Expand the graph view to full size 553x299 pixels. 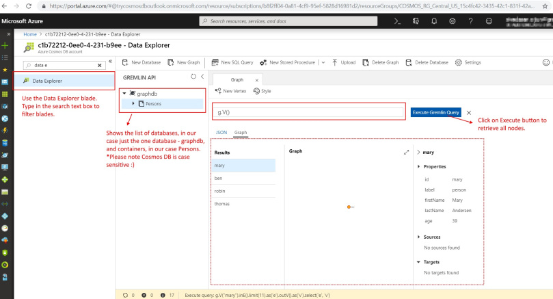(406, 152)
